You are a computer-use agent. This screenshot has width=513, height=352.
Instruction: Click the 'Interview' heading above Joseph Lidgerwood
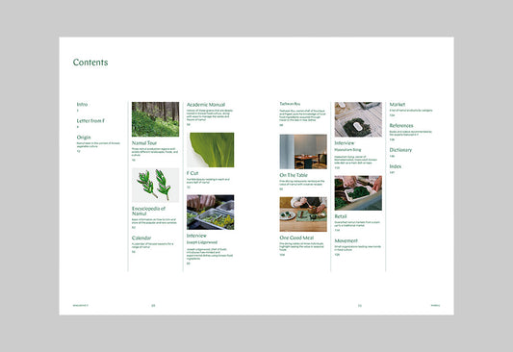point(196,236)
